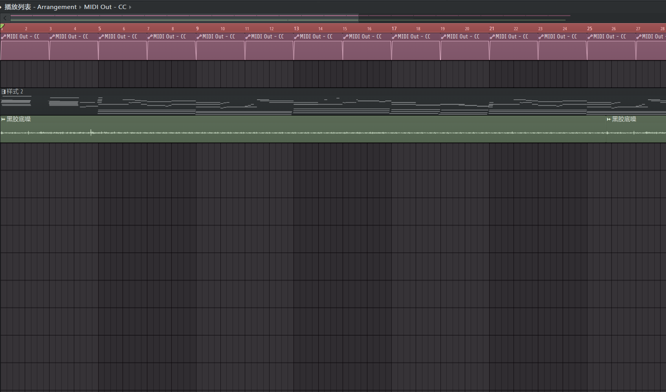666x392 pixels.
Task: Click bar number 16 on the timeline ruler
Action: (369, 29)
